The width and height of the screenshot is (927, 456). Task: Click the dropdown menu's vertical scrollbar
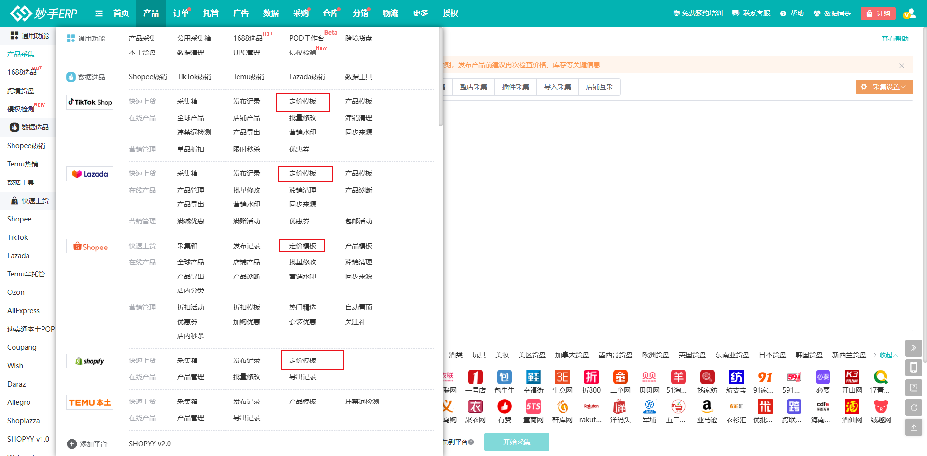(x=440, y=77)
